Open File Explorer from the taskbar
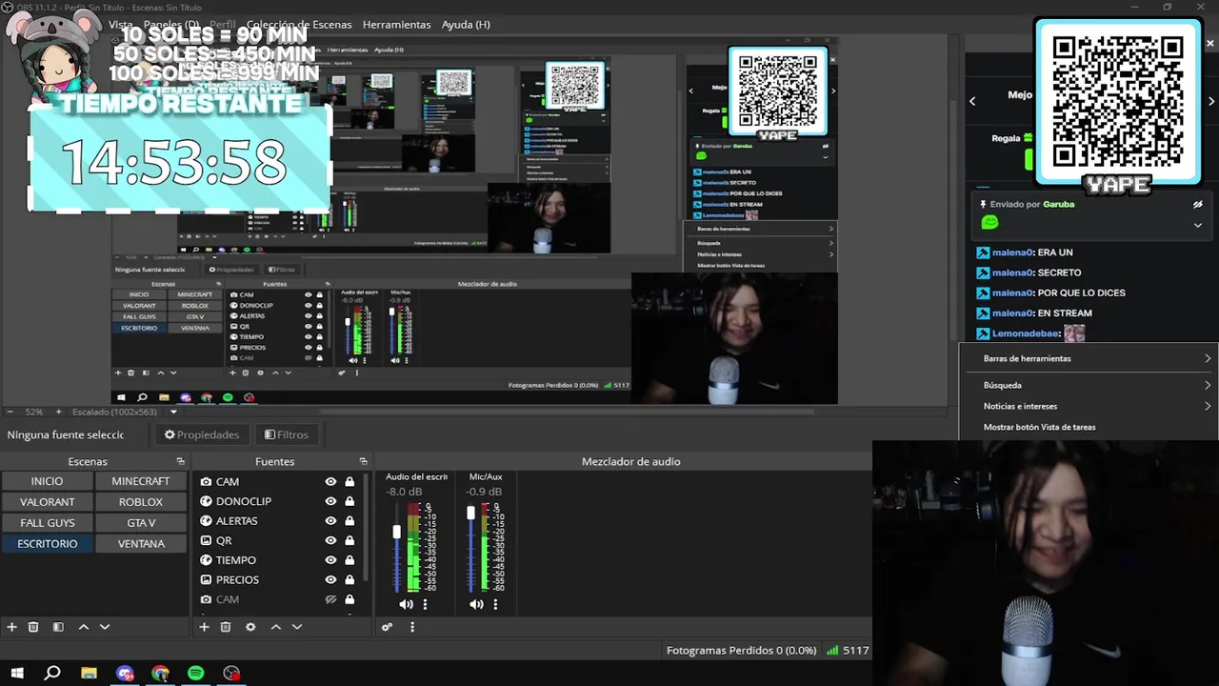 pos(89,673)
